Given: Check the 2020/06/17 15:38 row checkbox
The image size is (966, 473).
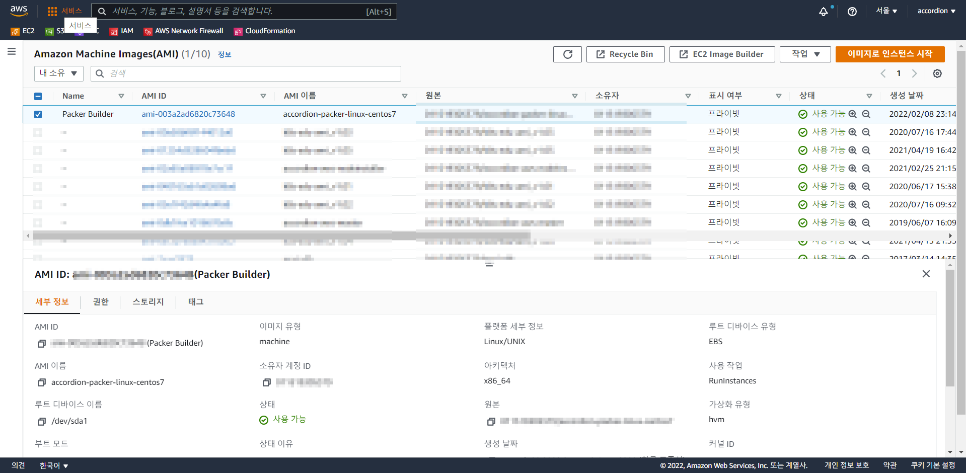Looking at the screenshot, I should [38, 187].
